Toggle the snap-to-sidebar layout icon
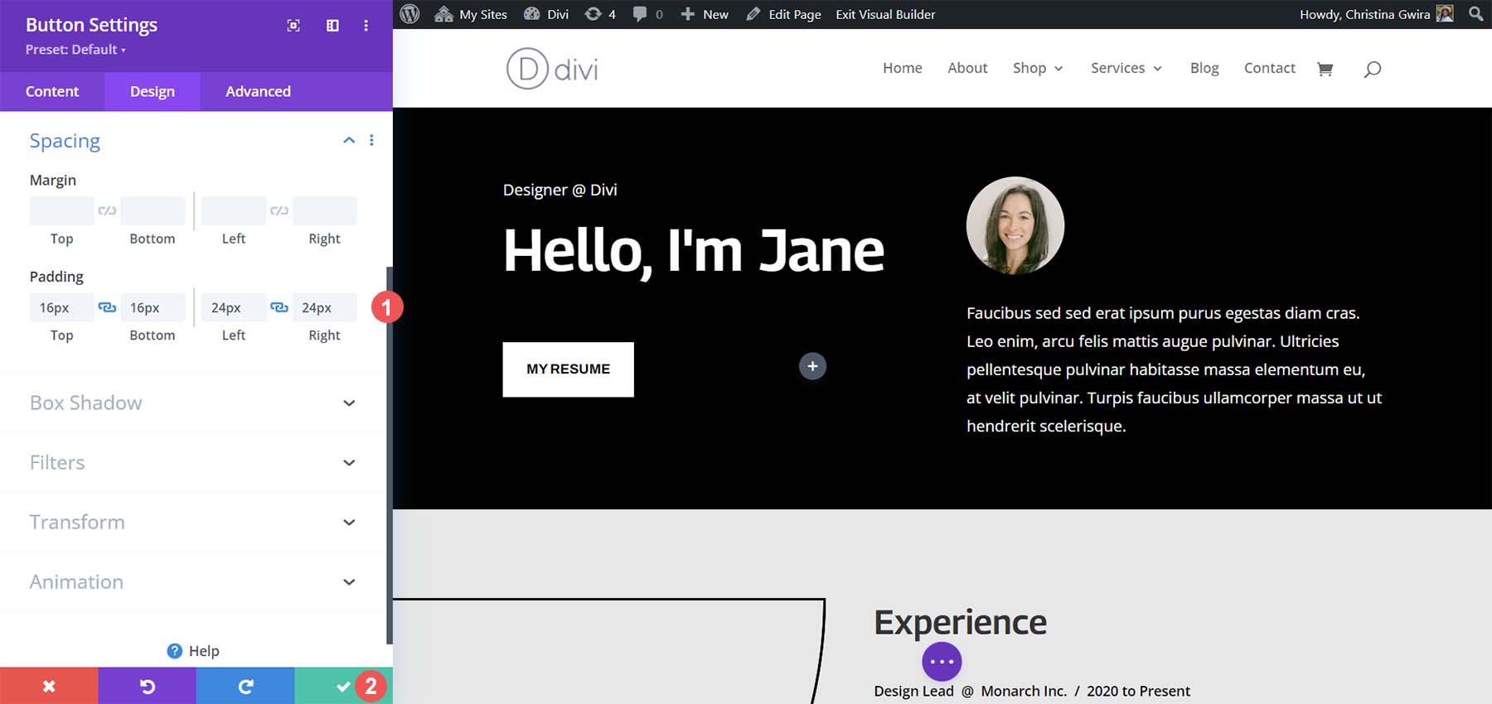Screen dimensions: 1492x704 (332, 26)
